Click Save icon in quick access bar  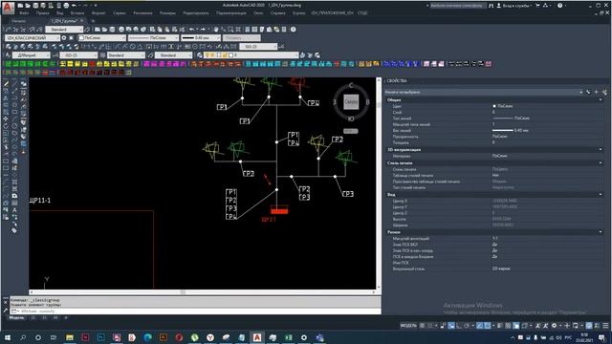35,6
